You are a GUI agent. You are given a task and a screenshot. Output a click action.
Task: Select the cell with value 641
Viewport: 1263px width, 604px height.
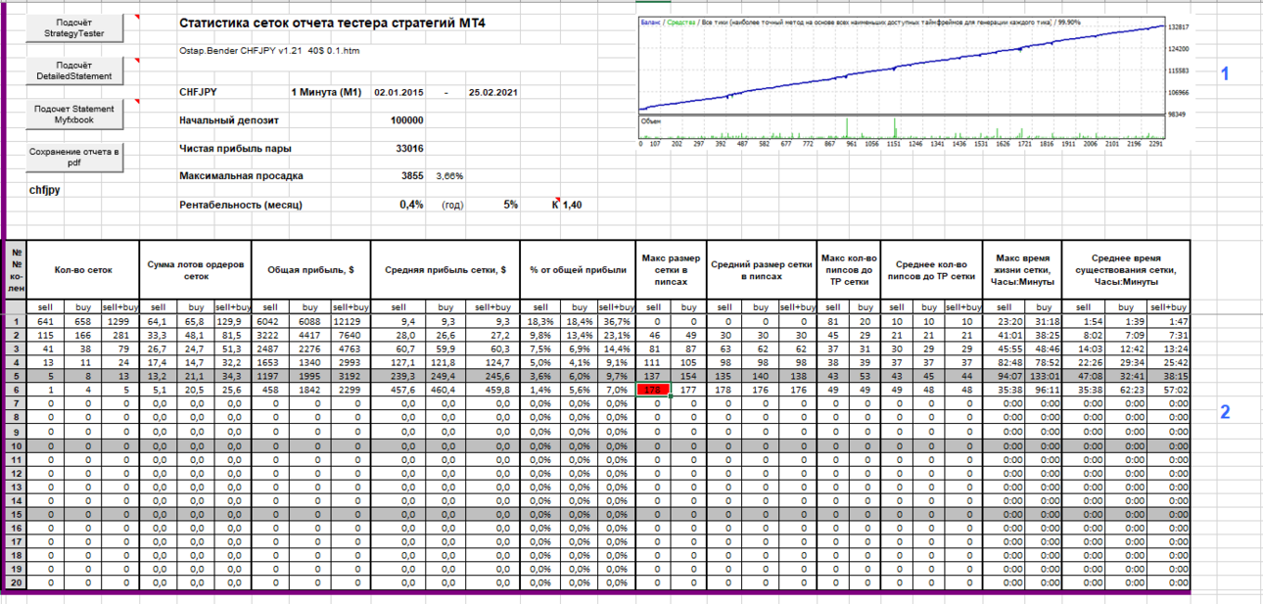[45, 321]
